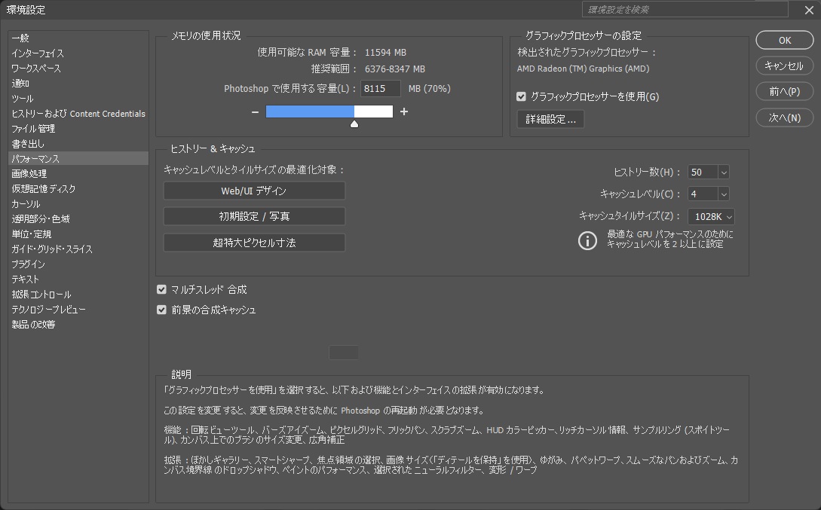Close the 環境設定 dialog with X
Viewport: 821px width, 510px height.
(809, 10)
